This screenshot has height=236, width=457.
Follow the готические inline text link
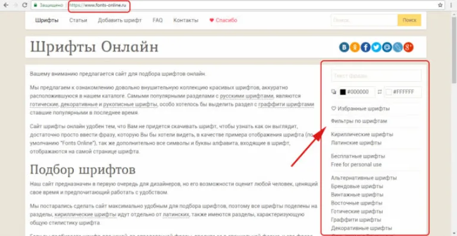45,104
